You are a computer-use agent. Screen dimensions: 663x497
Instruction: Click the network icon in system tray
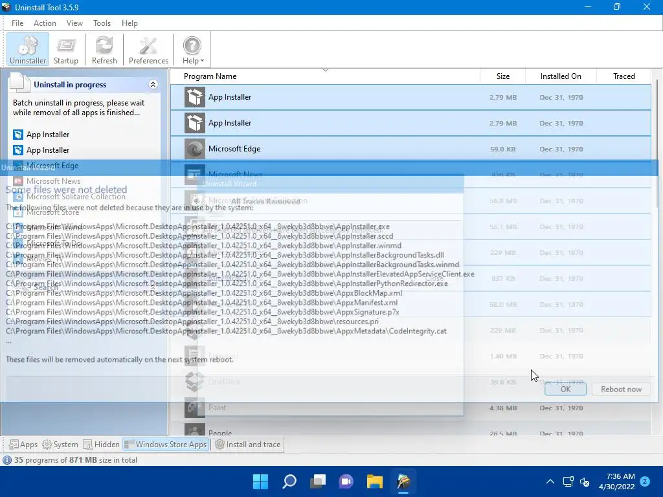(x=568, y=481)
